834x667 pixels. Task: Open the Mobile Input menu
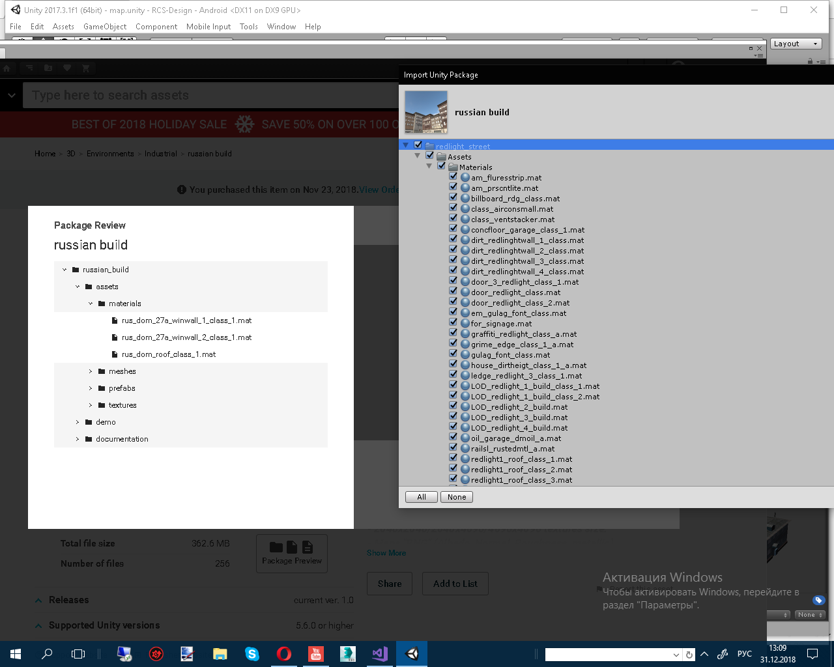click(208, 27)
